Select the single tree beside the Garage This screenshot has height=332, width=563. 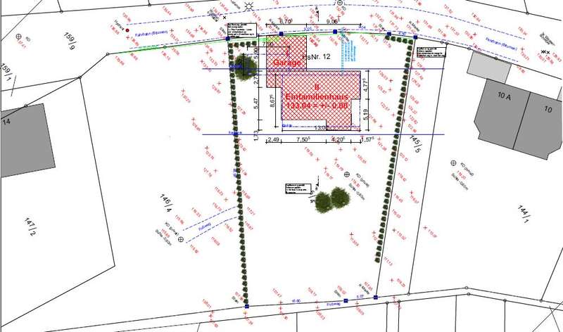click(246, 65)
